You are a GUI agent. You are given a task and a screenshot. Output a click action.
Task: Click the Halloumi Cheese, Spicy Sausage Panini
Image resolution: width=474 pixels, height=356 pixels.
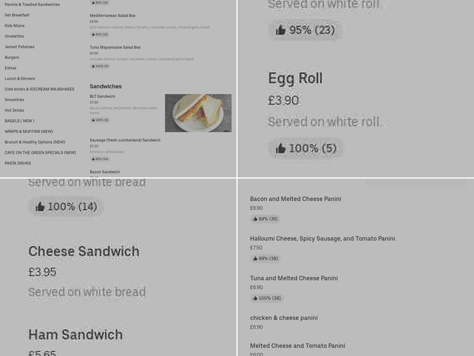pos(322,239)
